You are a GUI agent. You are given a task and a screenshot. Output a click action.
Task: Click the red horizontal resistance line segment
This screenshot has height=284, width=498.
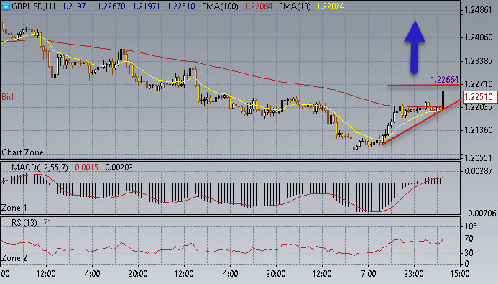(424, 85)
